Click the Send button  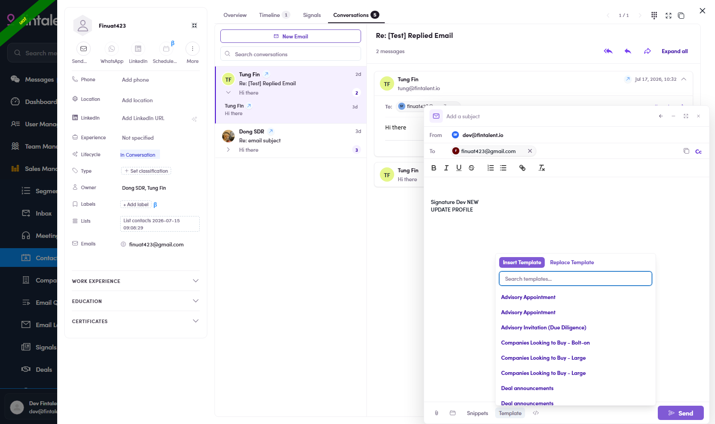click(x=681, y=413)
